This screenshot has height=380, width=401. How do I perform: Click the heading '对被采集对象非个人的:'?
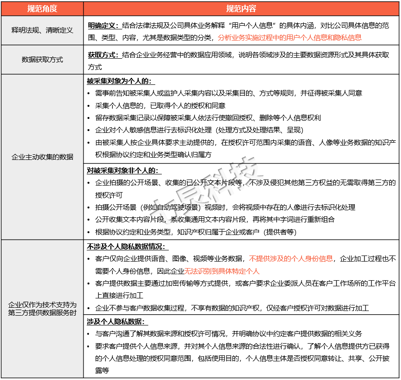coord(124,171)
